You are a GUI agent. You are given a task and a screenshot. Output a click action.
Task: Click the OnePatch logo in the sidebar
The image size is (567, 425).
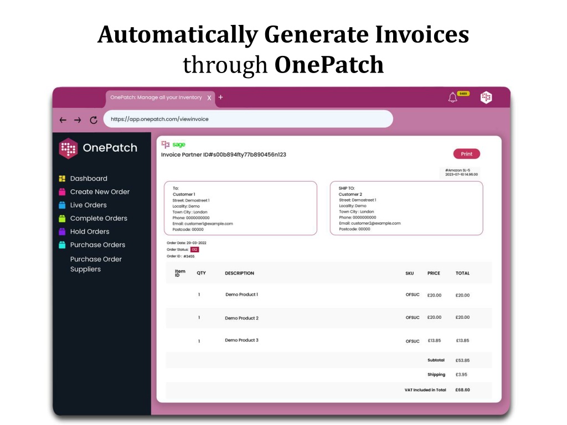point(98,148)
